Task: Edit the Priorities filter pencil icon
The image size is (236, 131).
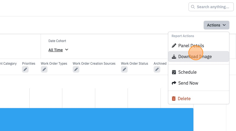Action: point(25,69)
